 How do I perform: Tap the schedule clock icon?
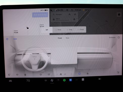pos(119,37)
